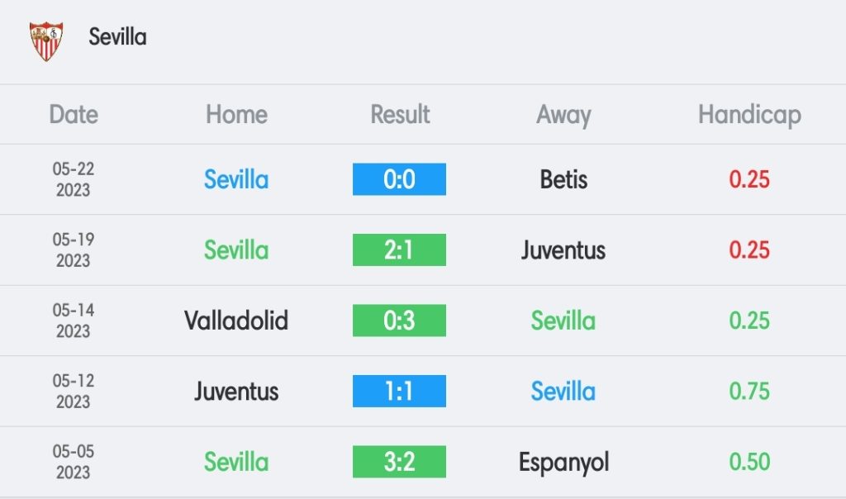Open the Sevilla team title
The height and width of the screenshot is (499, 846).
tap(117, 37)
